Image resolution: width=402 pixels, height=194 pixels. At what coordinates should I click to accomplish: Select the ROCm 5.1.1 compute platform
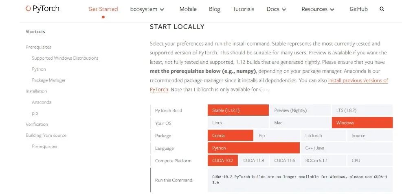(x=323, y=160)
